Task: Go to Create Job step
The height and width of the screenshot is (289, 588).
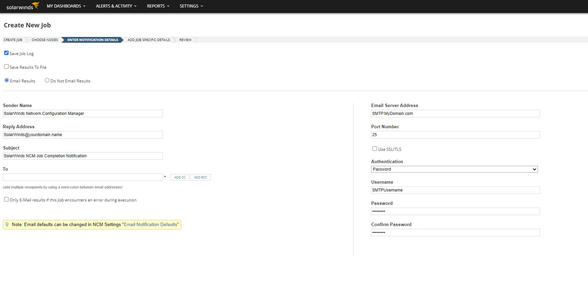Action: pos(13,40)
